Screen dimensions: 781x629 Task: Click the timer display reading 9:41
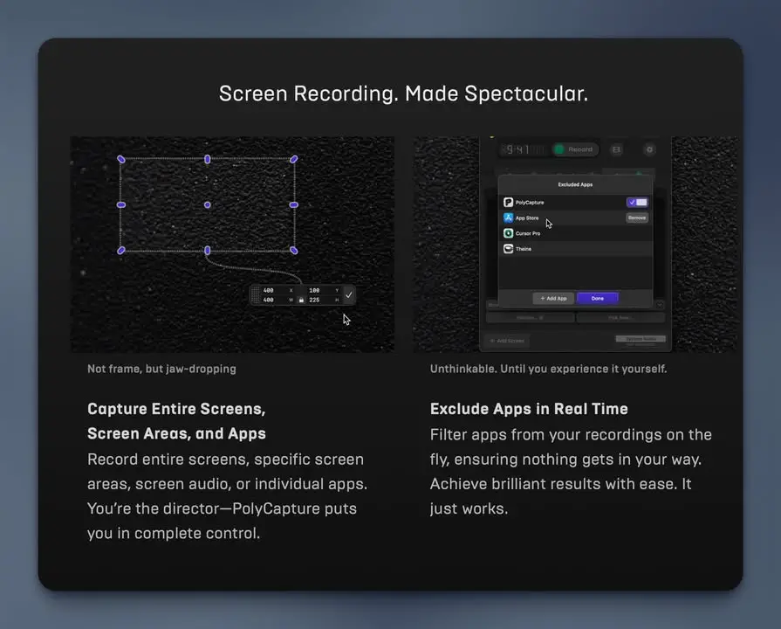click(524, 149)
